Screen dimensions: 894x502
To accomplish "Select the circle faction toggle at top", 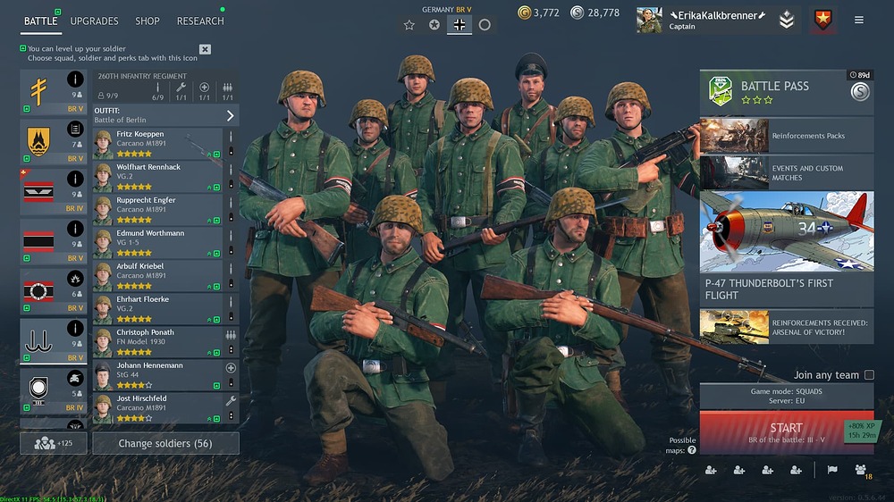I will pyautogui.click(x=484, y=24).
